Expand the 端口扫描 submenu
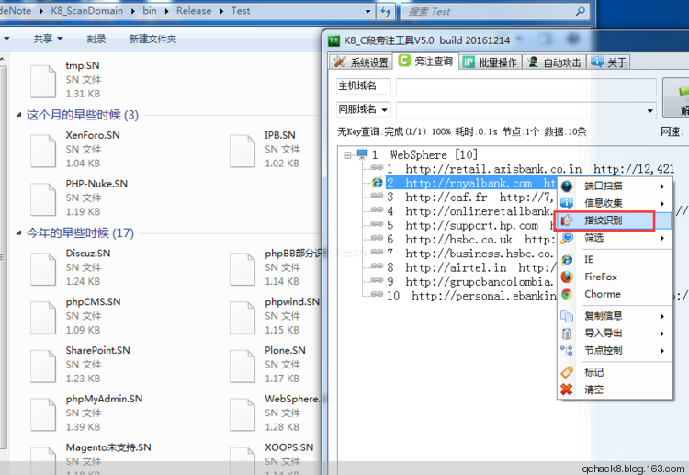Viewport: 689px width, 475px height. coord(661,187)
